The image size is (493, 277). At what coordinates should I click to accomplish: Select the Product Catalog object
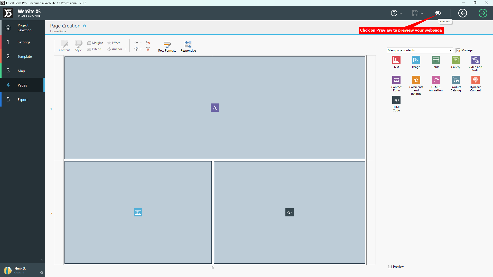click(455, 84)
